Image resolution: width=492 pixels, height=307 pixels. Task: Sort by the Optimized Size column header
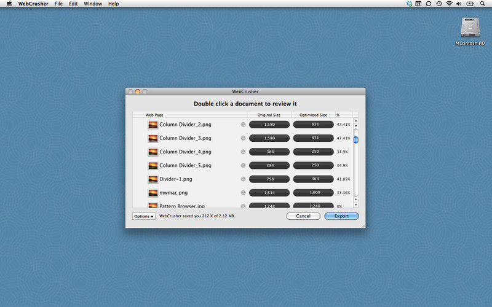(313, 115)
